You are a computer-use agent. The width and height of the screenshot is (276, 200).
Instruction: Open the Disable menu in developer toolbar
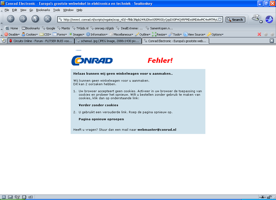pos(12,35)
